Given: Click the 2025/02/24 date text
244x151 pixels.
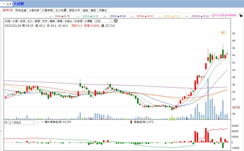Looking at the screenshot, I should [13, 26].
